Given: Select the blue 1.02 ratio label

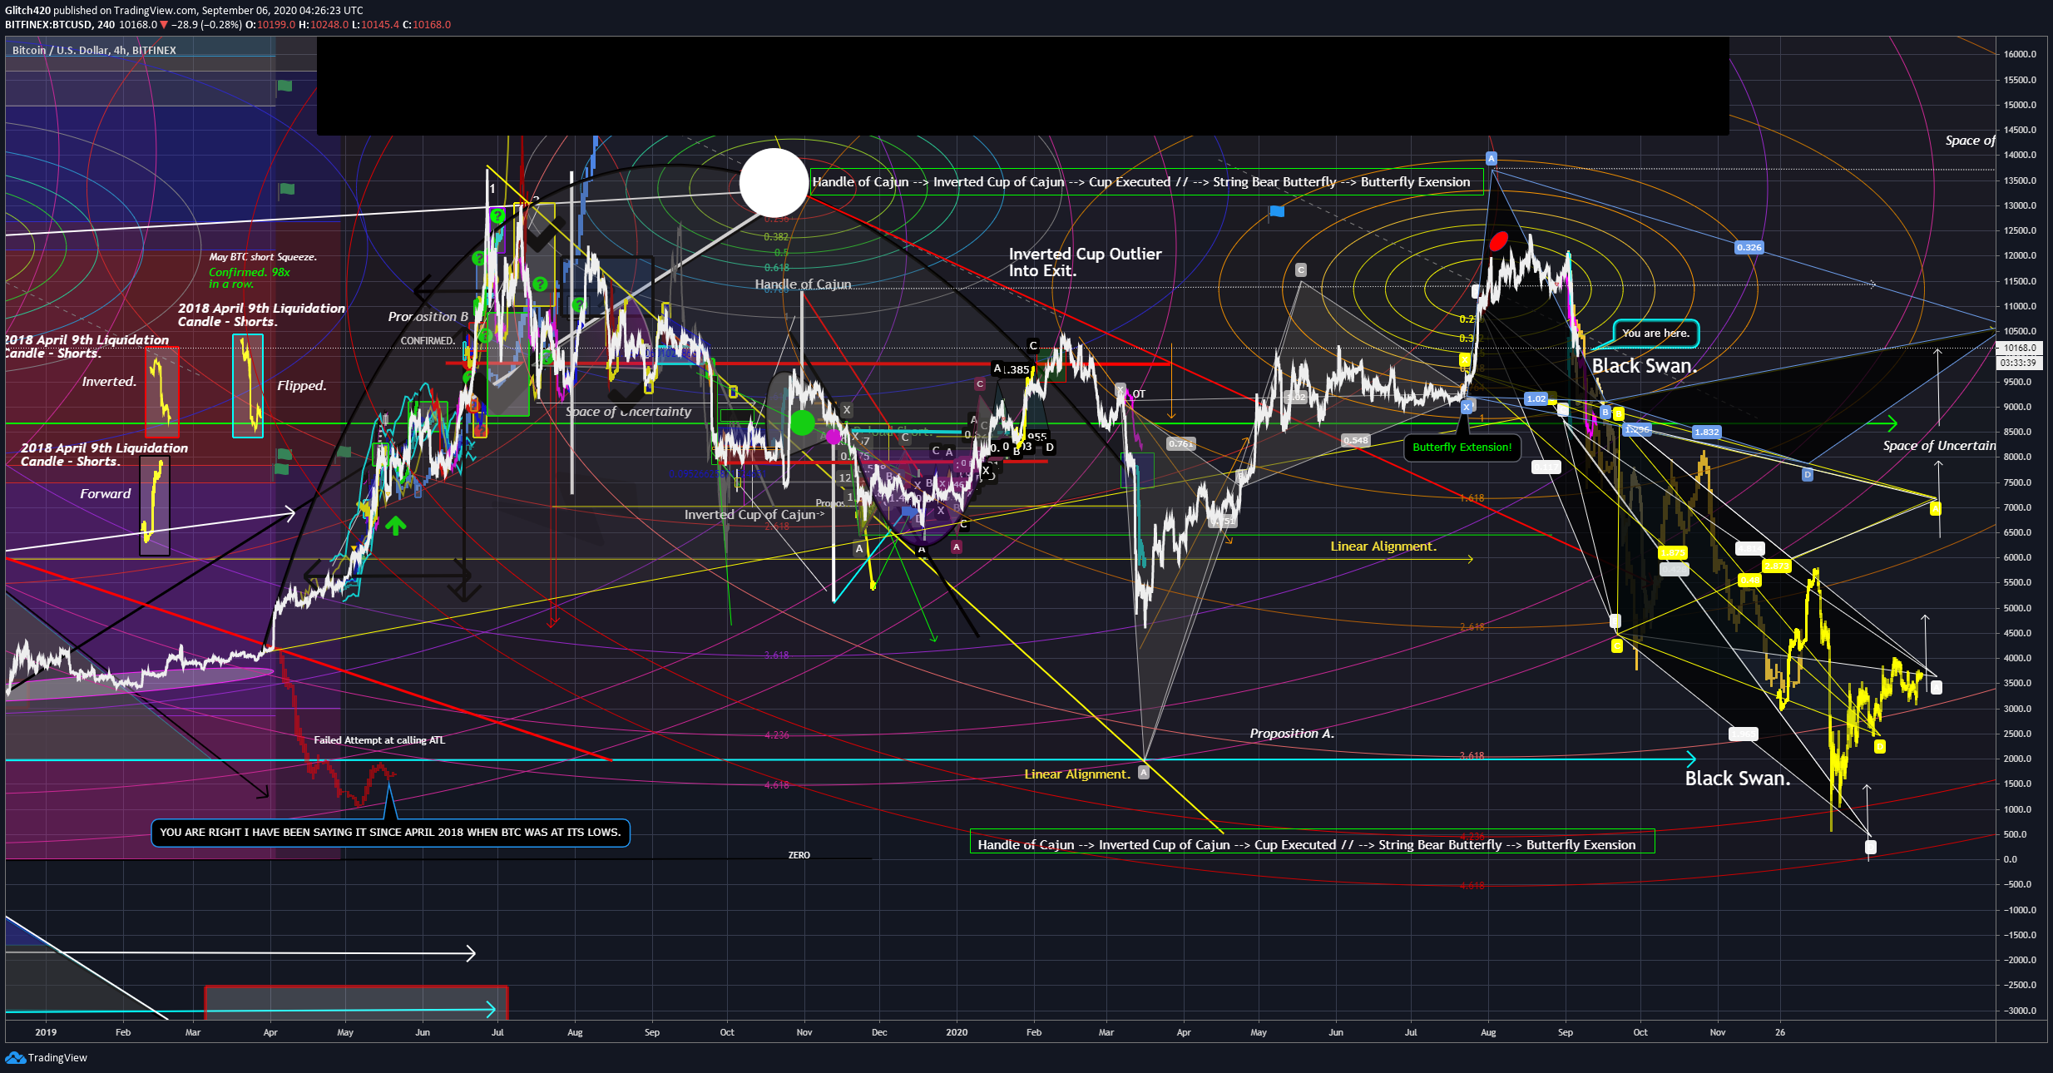Looking at the screenshot, I should coord(1536,398).
